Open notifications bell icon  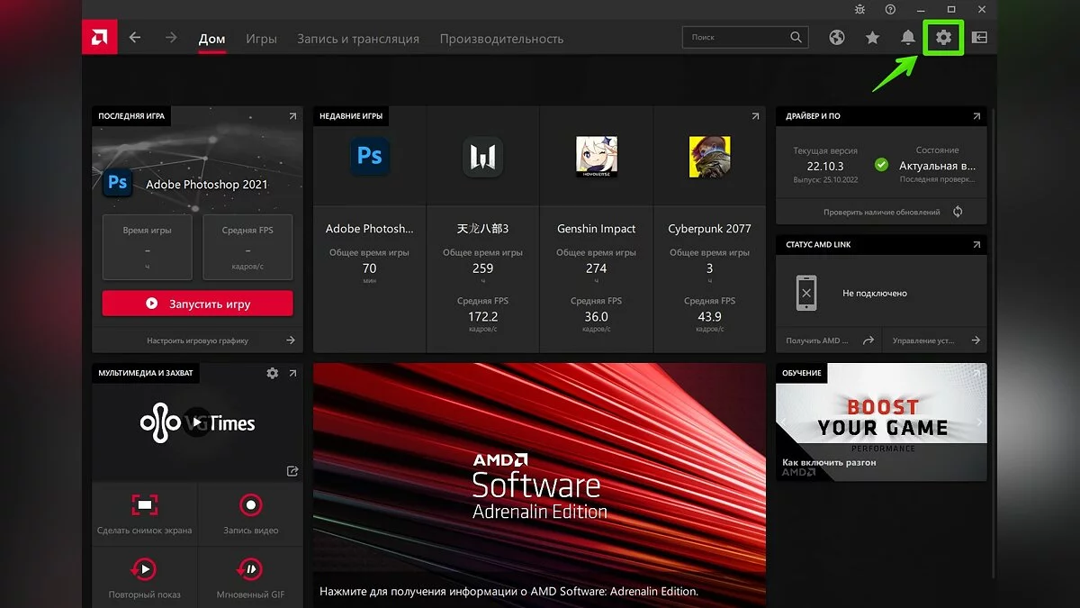point(908,38)
